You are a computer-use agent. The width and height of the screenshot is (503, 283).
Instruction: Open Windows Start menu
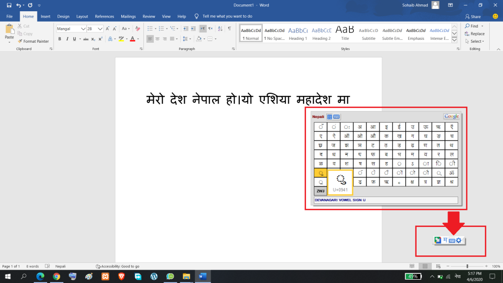point(8,276)
